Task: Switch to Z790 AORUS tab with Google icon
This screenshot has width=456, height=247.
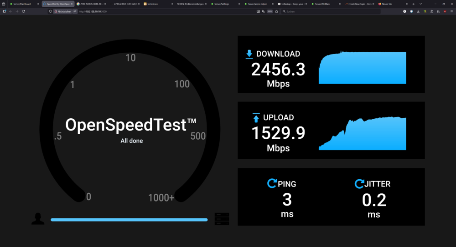Action: pyautogui.click(x=92, y=4)
